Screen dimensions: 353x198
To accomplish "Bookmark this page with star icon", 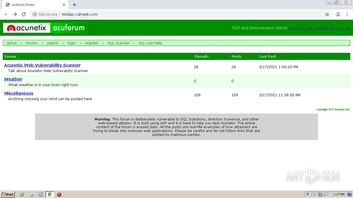I will [327, 14].
